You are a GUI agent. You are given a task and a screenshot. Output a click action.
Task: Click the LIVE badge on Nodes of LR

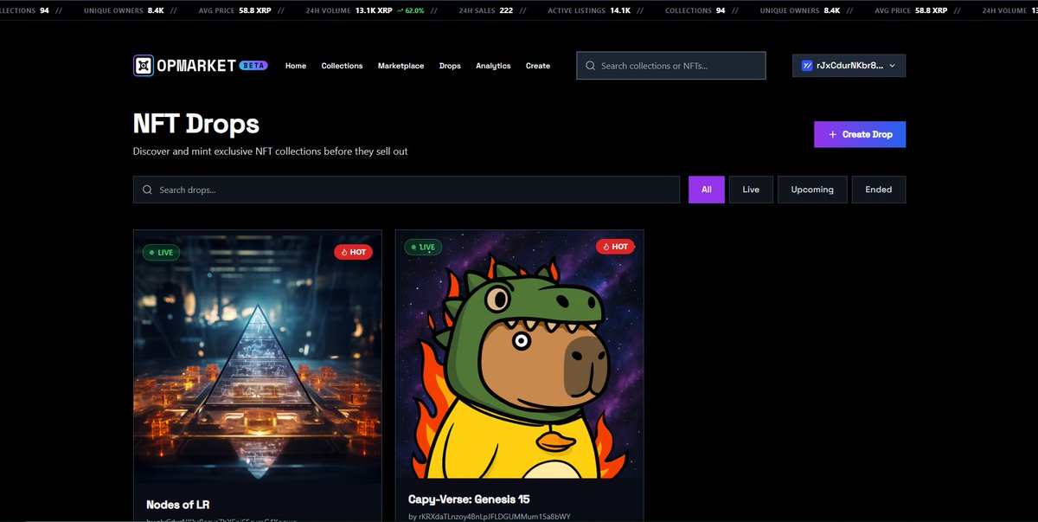161,252
